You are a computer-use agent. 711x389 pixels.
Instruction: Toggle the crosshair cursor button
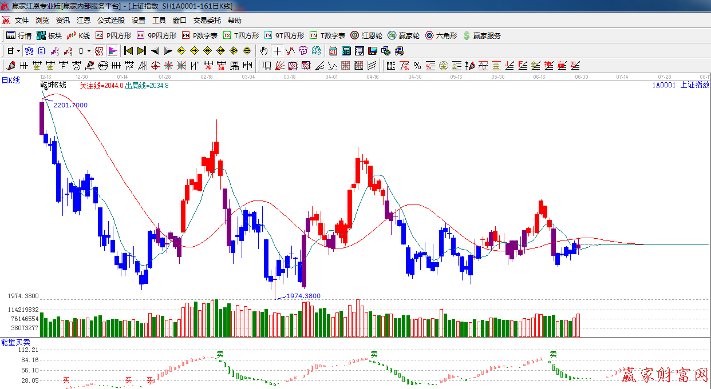pos(278,51)
